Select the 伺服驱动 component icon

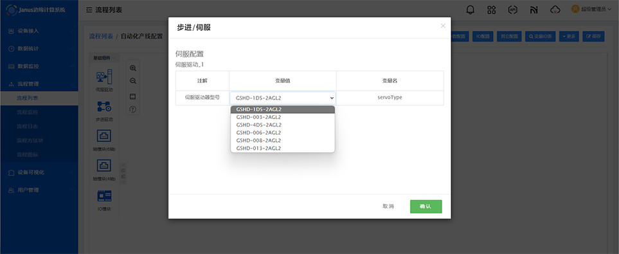point(104,77)
